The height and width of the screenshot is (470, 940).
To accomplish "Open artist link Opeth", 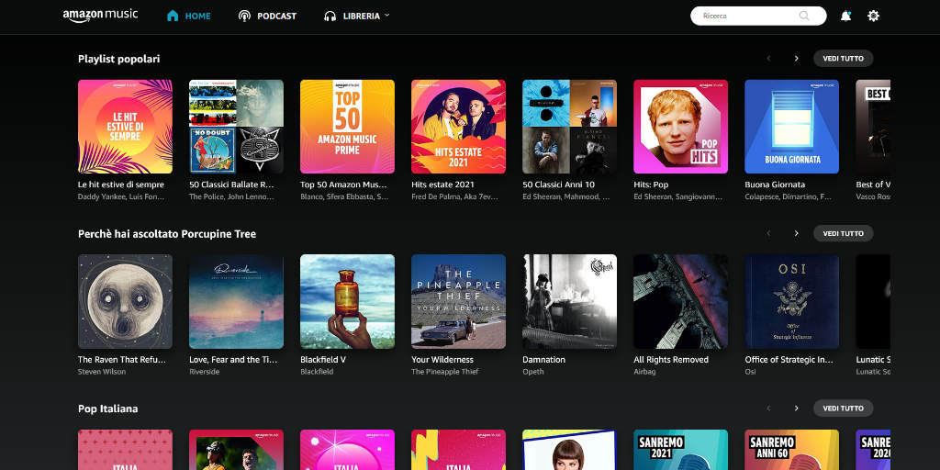I will [x=533, y=372].
